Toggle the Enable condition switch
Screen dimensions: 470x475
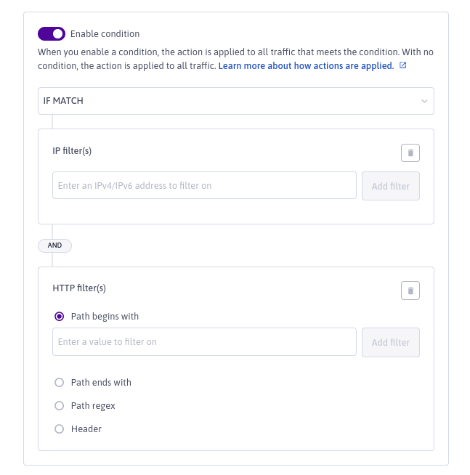coord(52,33)
